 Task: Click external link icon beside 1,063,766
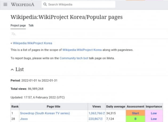click(x=104, y=113)
